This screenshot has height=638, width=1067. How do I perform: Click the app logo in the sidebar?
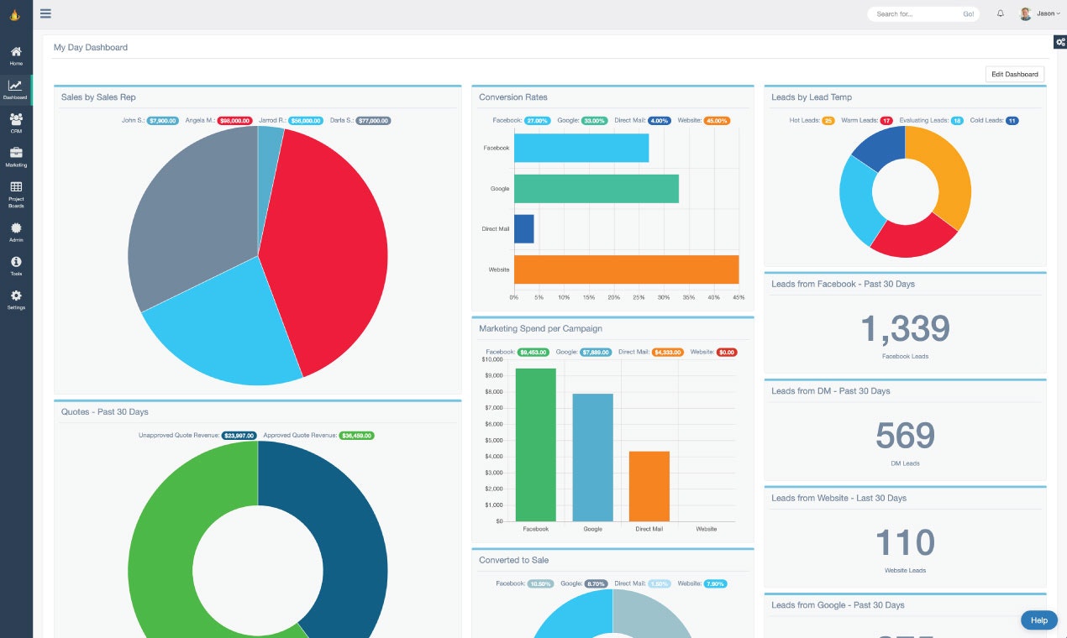(14, 14)
